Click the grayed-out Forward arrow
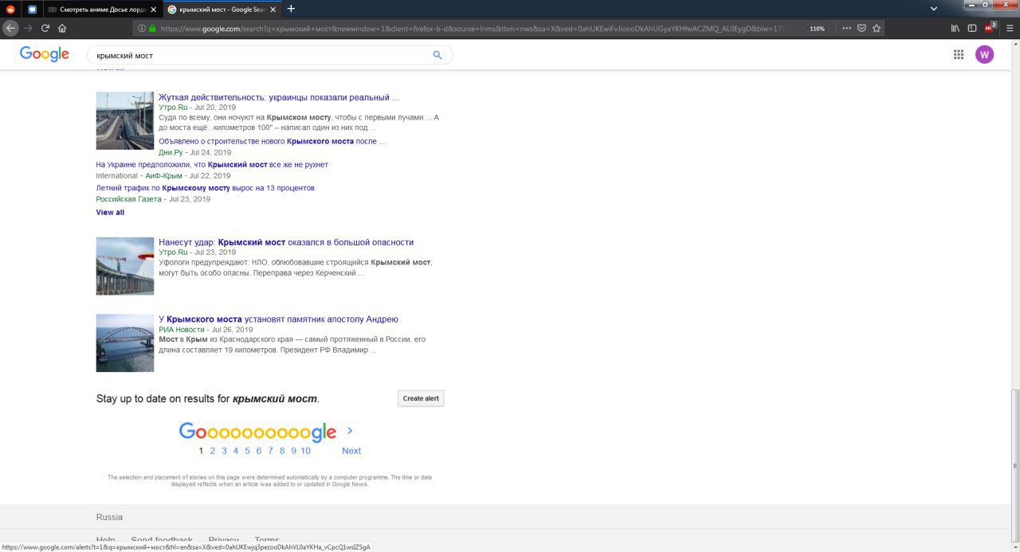 pos(28,28)
